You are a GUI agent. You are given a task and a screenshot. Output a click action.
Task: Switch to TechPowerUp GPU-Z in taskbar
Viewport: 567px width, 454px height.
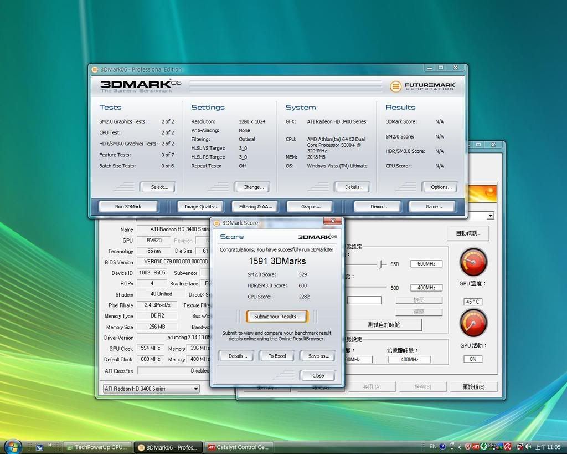pyautogui.click(x=97, y=447)
